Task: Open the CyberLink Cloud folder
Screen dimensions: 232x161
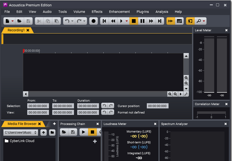Action: (20, 141)
